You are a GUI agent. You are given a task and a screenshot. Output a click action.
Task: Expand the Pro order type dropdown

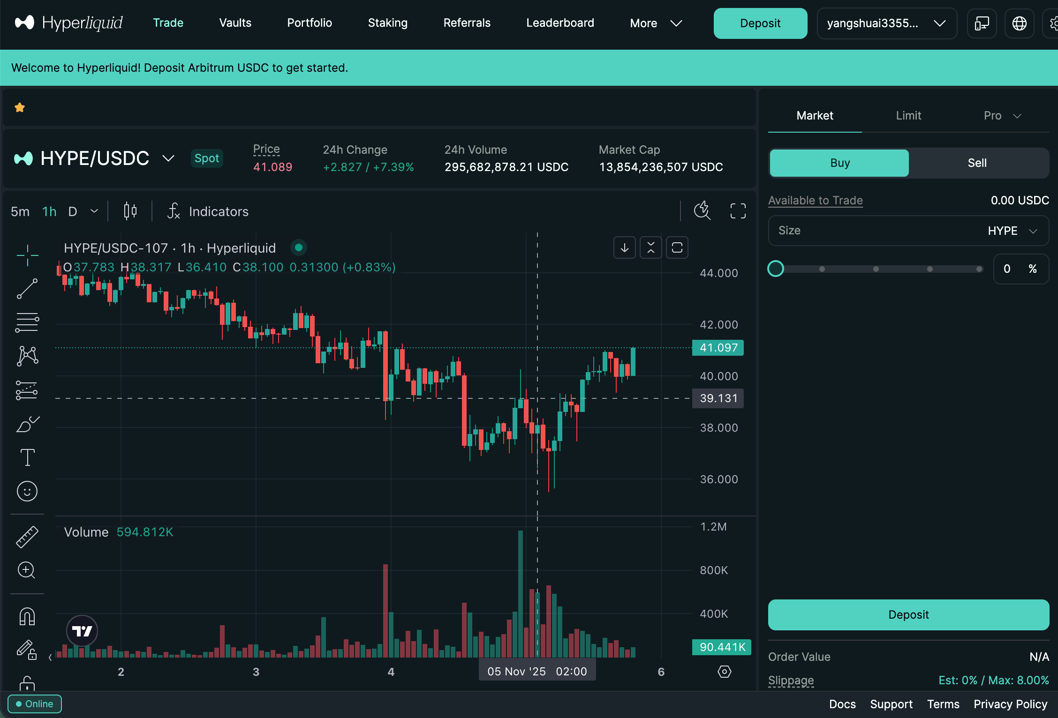[x=1002, y=115]
